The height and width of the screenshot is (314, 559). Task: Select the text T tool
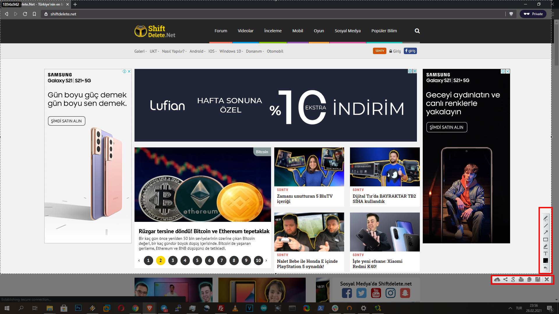[546, 254]
